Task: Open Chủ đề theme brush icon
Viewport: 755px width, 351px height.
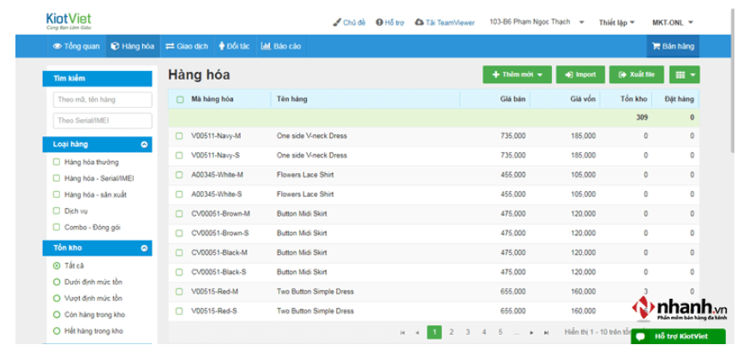Action: tap(337, 22)
